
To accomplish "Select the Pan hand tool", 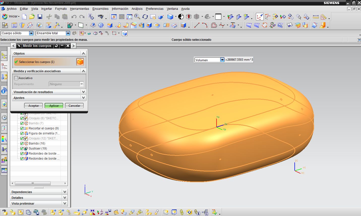I will coord(153,17).
